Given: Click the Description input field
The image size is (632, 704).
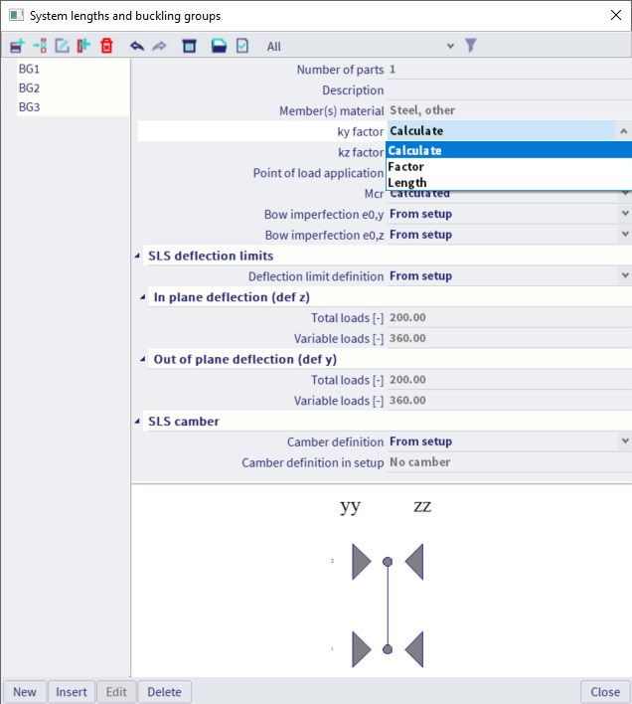Looking at the screenshot, I should (x=507, y=90).
